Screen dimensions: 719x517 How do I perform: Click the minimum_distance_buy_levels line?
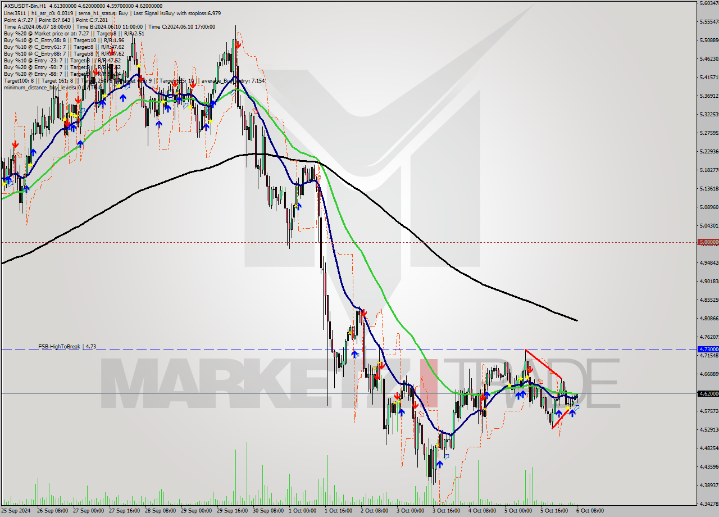pos(52,88)
